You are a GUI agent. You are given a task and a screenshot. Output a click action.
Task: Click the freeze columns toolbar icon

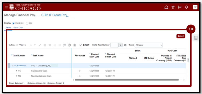pyautogui.click(x=75, y=45)
